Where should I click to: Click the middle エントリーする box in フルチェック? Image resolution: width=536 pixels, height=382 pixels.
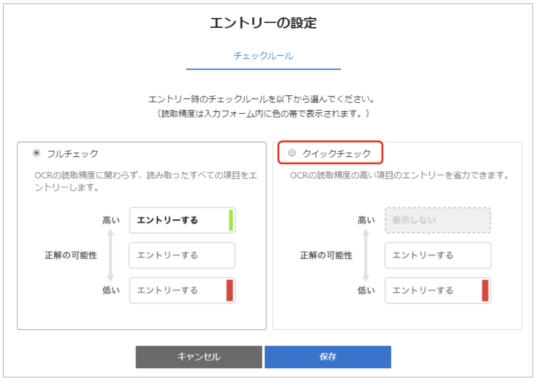coord(182,255)
